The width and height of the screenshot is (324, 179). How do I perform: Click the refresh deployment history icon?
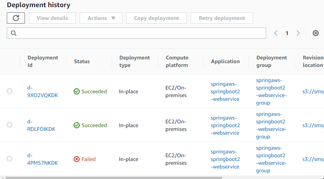coord(16,18)
